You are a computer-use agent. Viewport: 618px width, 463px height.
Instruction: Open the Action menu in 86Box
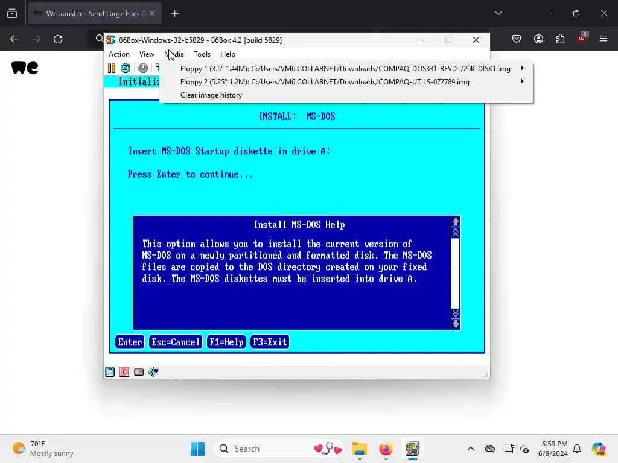coord(119,54)
